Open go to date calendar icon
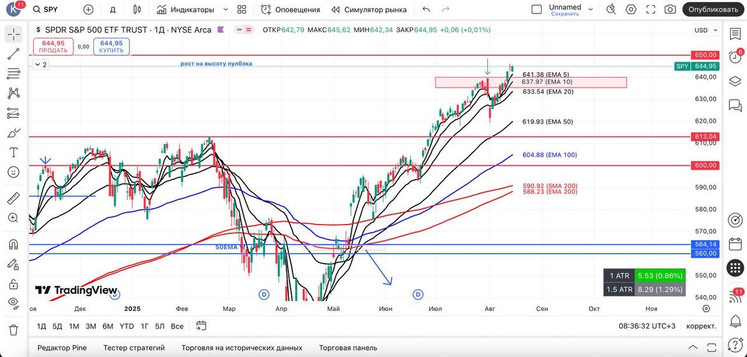The image size is (747, 357). (x=201, y=325)
